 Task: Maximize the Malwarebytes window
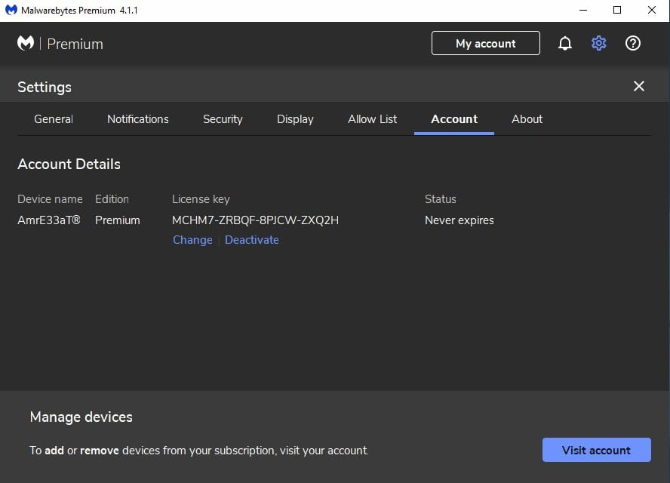tap(617, 11)
